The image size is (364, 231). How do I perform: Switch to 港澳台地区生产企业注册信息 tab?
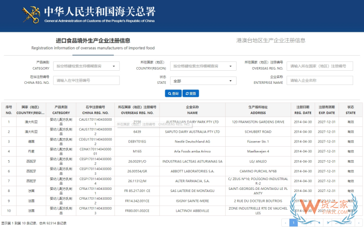pos(270,41)
